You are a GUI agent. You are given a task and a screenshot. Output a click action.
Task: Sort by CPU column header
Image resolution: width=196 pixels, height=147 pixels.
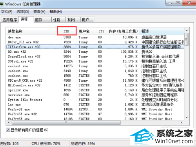click(x=101, y=31)
